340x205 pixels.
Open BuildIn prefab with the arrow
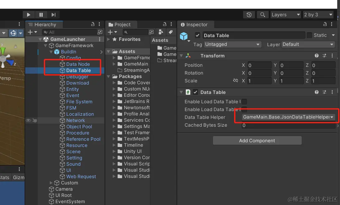(101, 52)
